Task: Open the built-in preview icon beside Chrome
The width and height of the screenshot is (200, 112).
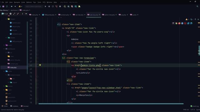Action: pos(173,23)
